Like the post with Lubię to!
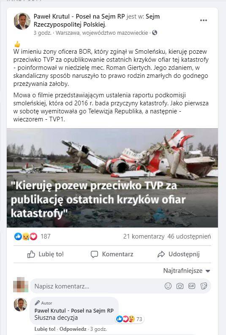This screenshot has width=226, height=335. pos(46,254)
